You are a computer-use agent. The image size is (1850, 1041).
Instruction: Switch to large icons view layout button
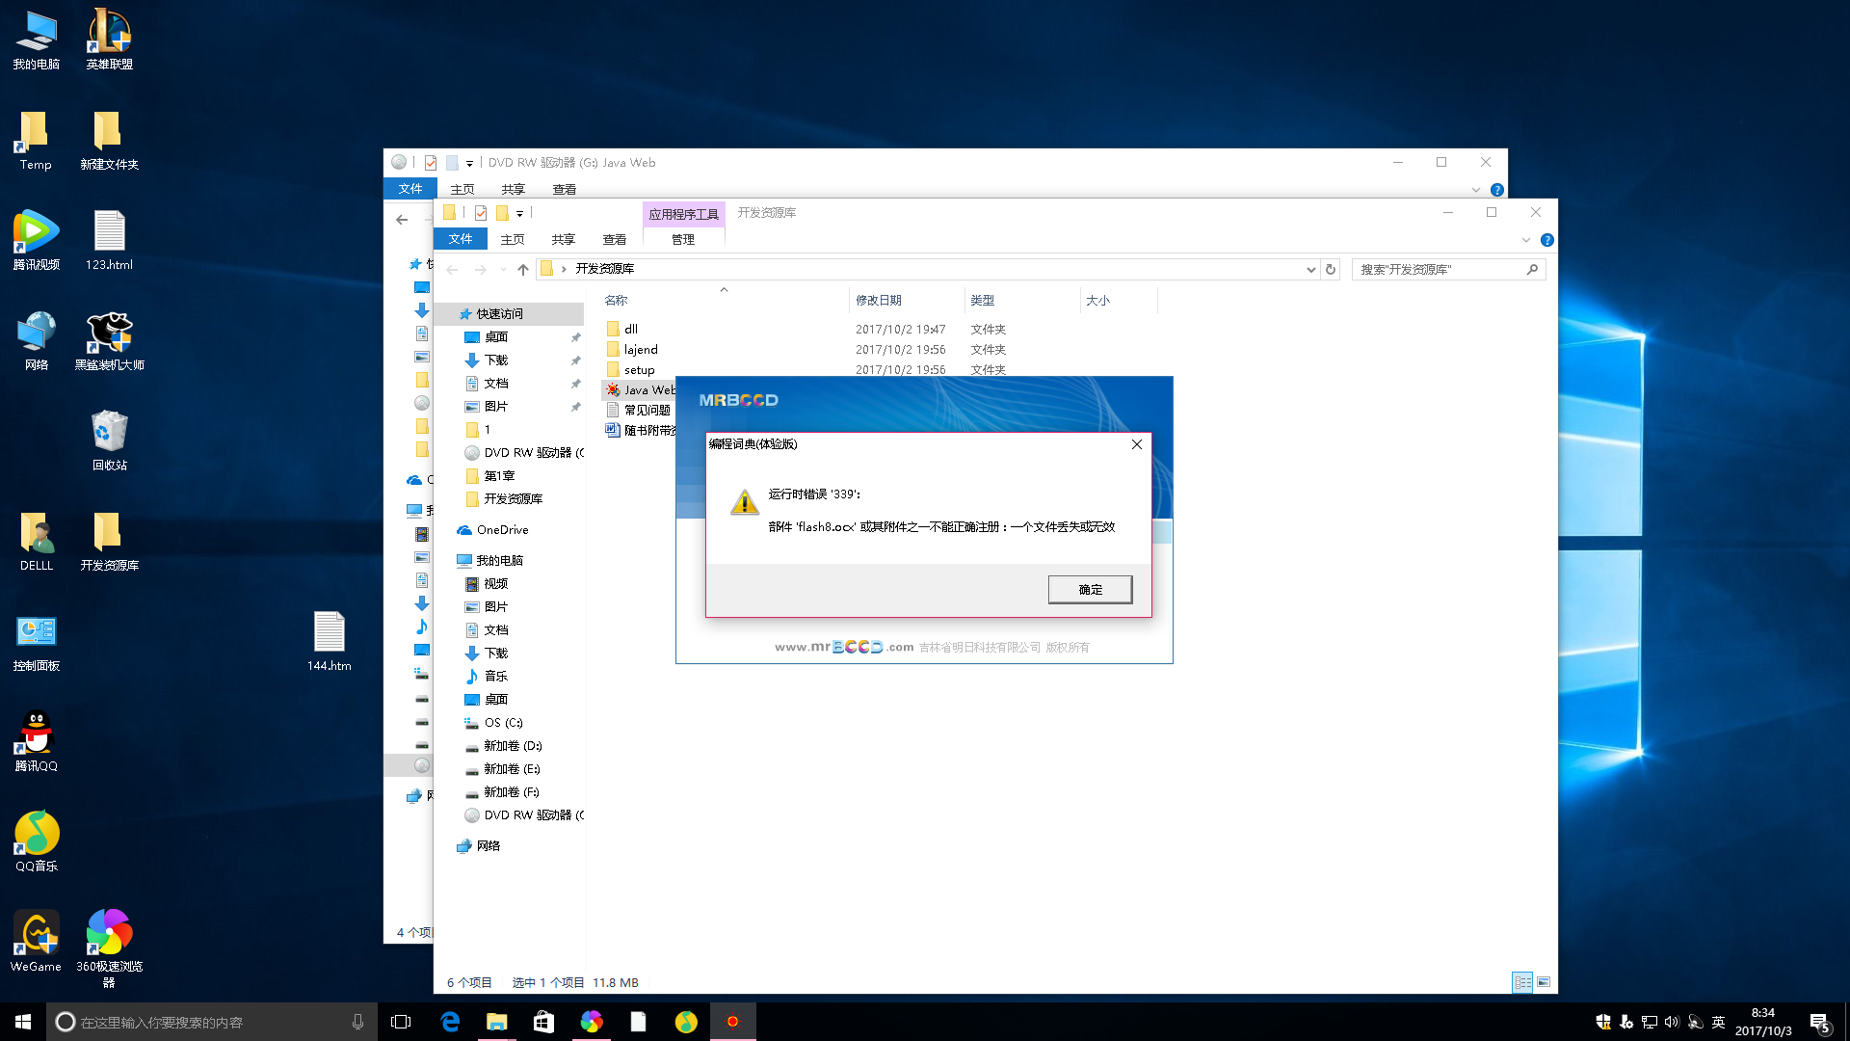click(1544, 982)
